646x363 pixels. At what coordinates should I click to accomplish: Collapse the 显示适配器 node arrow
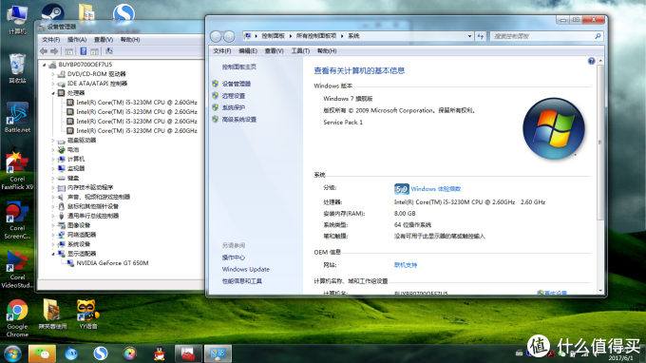[x=53, y=254]
